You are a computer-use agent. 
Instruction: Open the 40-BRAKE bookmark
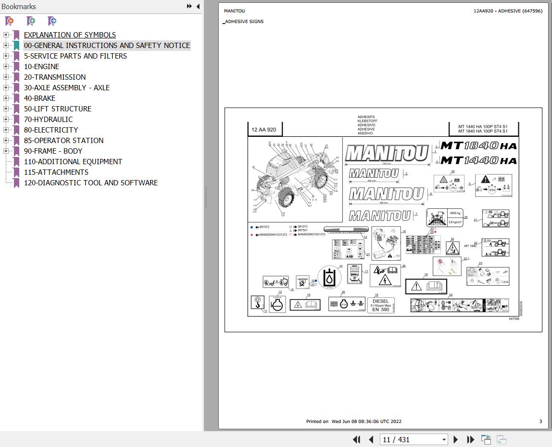[x=40, y=98]
